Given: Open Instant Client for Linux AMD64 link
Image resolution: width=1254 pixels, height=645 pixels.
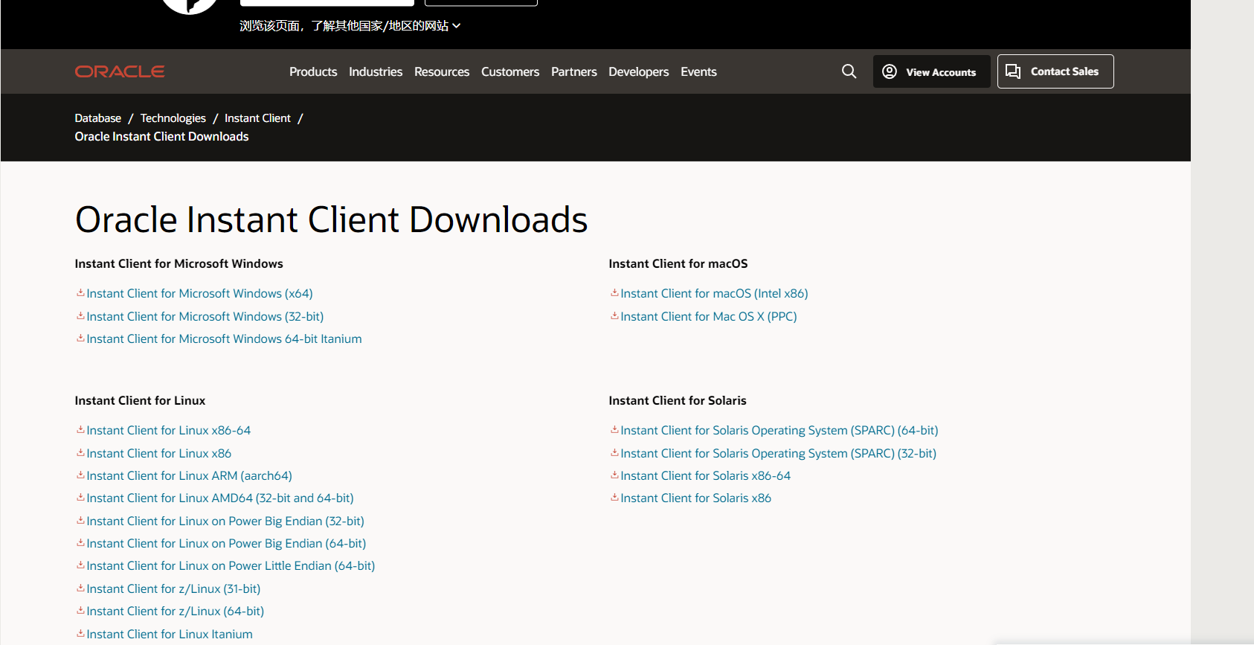Looking at the screenshot, I should point(220,498).
